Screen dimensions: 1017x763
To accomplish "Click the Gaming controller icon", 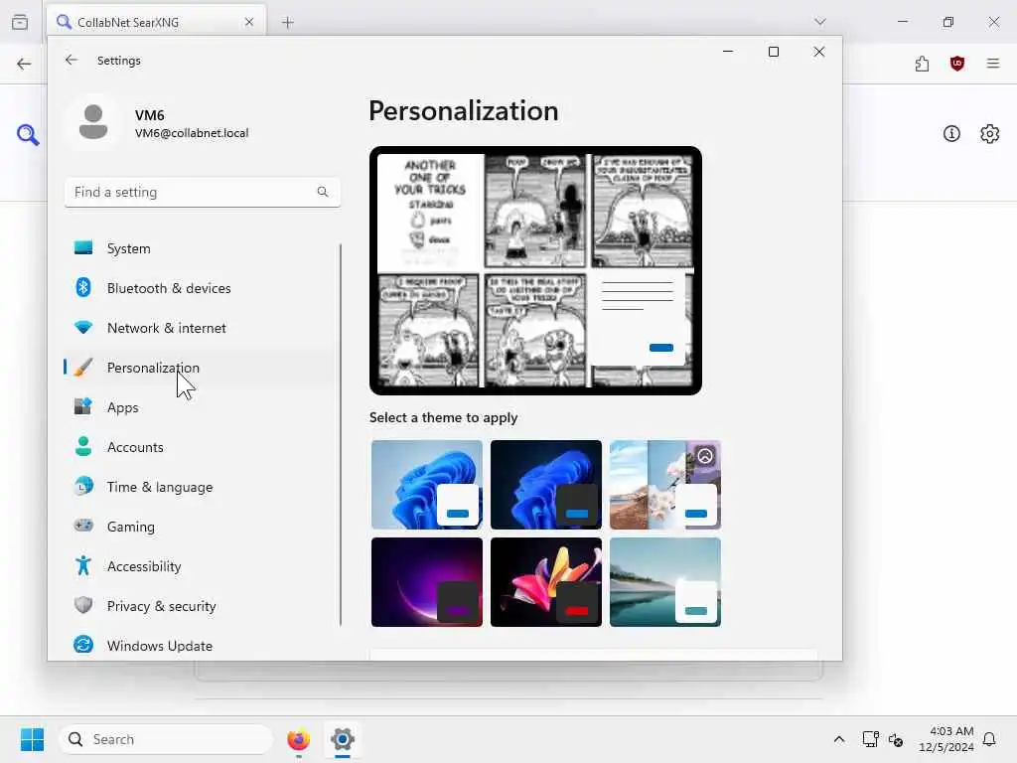I will tap(83, 526).
